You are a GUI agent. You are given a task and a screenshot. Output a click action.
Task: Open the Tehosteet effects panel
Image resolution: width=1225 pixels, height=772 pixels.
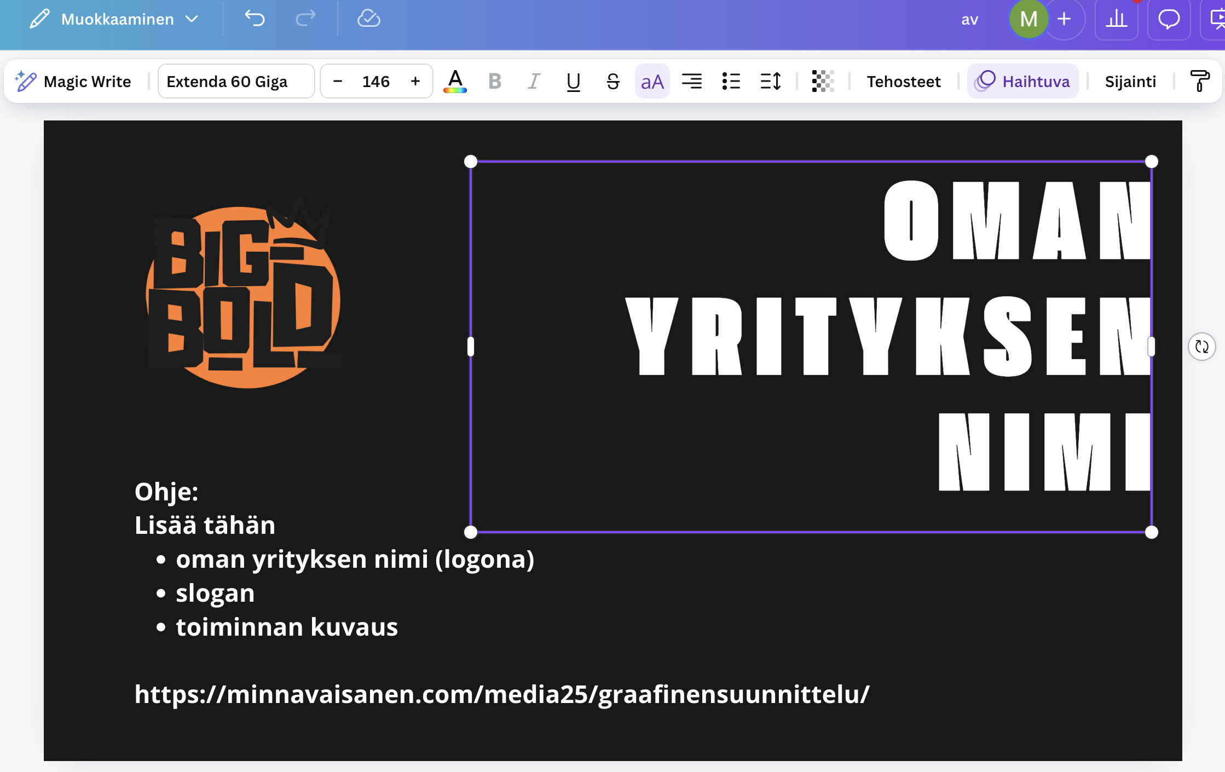[x=903, y=81]
